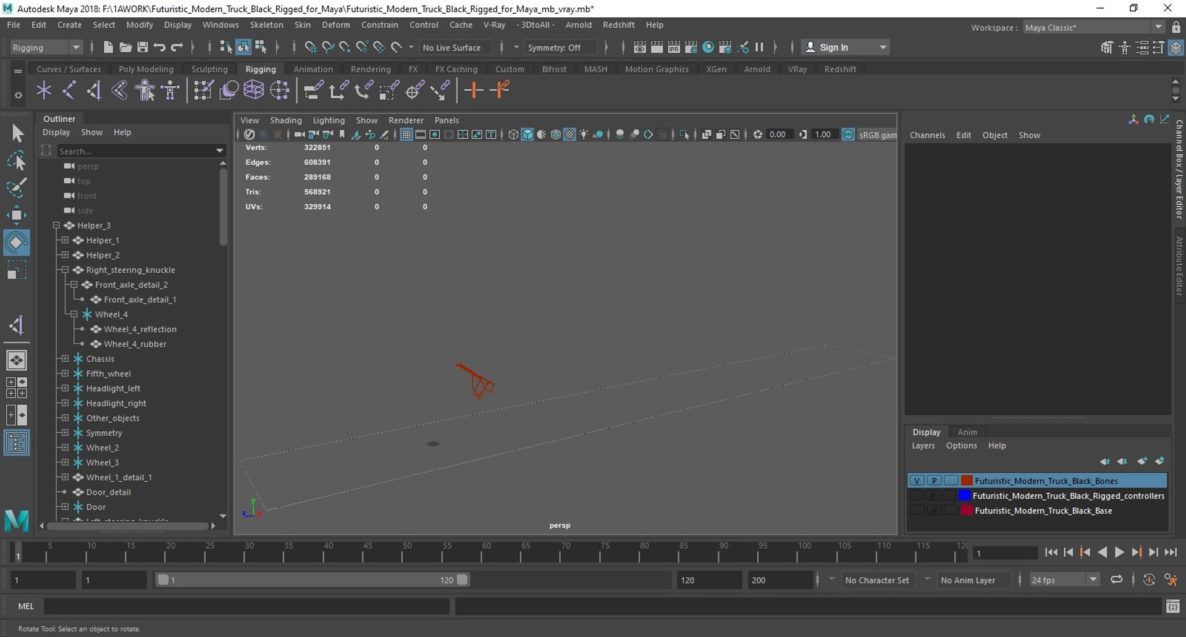This screenshot has height=637, width=1186.
Task: Switch to the Anim layer tab
Action: click(x=967, y=432)
